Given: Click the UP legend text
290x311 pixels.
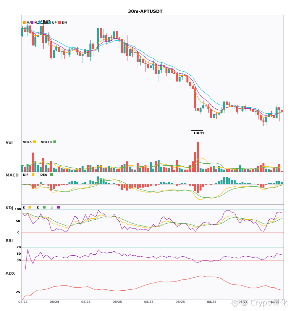Looking at the screenshot, I should (x=54, y=23).
